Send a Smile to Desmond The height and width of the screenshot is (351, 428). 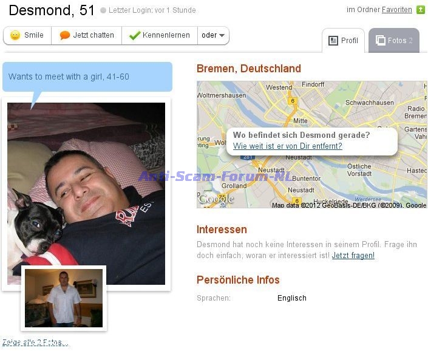click(27, 35)
